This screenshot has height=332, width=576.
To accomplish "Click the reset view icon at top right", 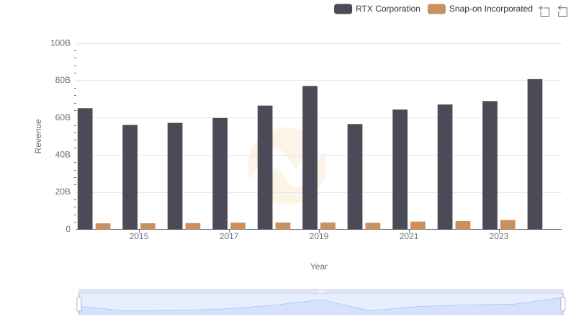I will pos(563,10).
